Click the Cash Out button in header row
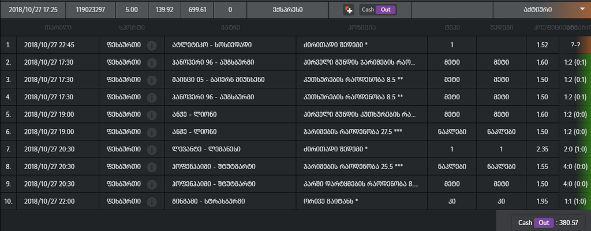The image size is (591, 231). 378,10
